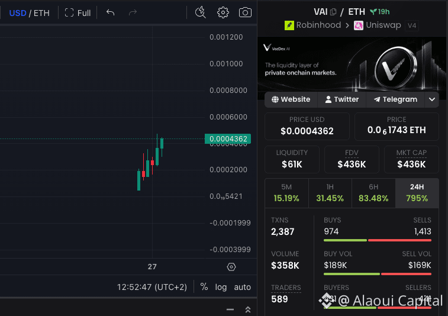Click the TRADERS value 589

coord(279,299)
